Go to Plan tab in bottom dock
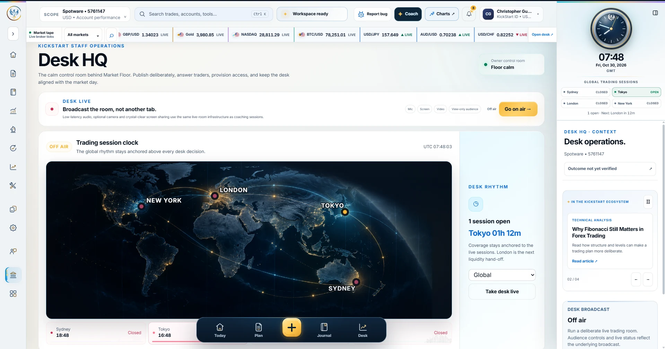The image size is (665, 349). click(x=259, y=330)
